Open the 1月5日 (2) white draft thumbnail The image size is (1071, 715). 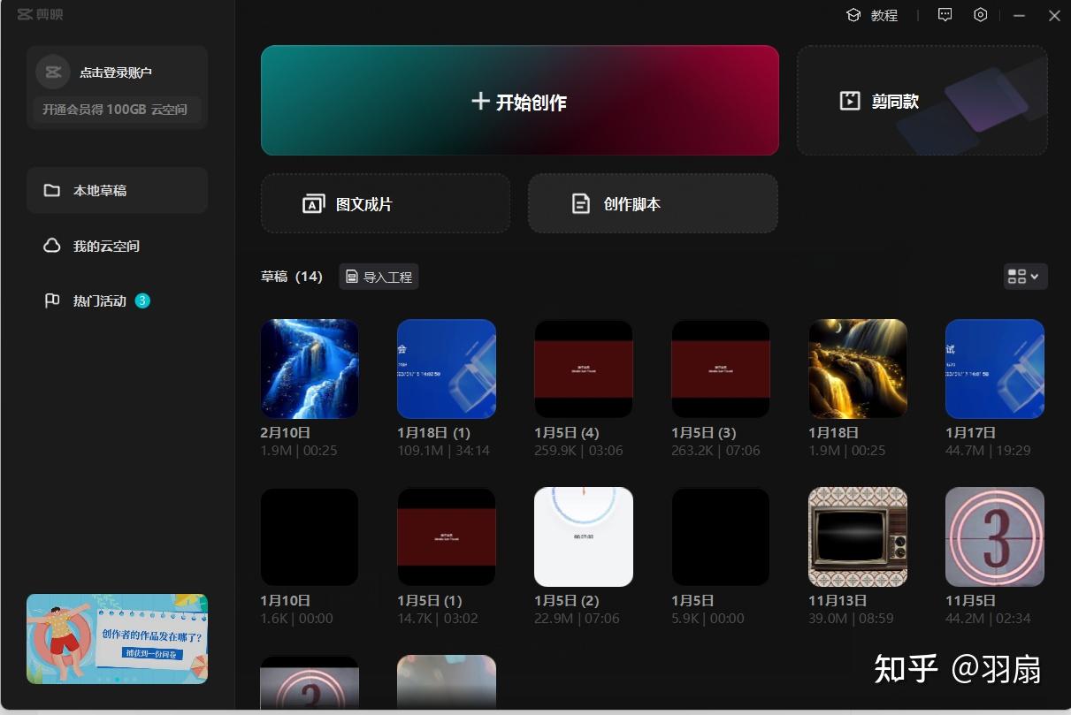click(584, 536)
